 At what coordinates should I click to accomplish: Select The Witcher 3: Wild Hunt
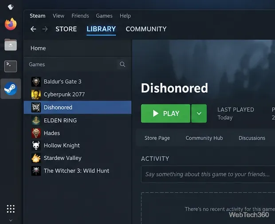click(78, 171)
